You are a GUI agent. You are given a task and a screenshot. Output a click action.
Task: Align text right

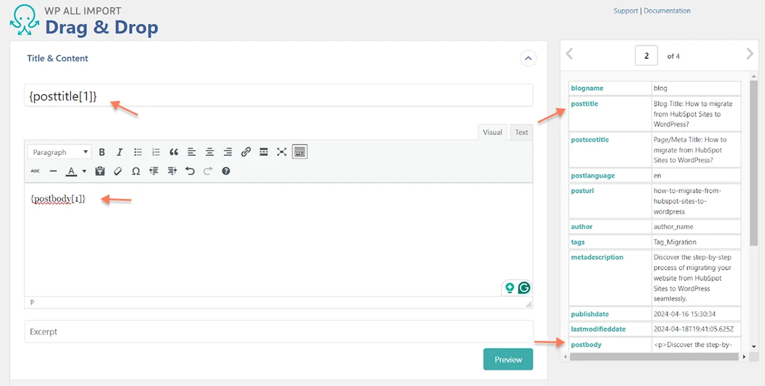(228, 152)
